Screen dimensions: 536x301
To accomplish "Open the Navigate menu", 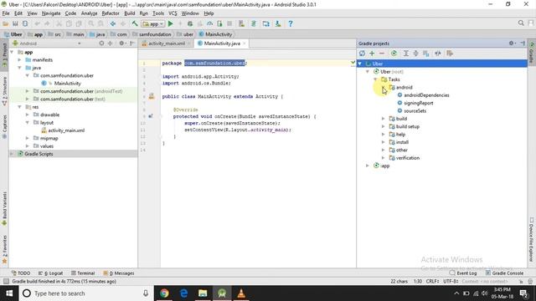I will coord(51,13).
